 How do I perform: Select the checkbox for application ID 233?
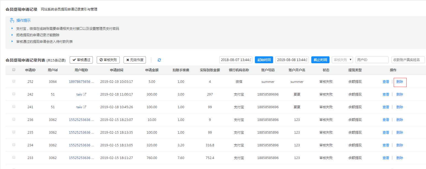point(14,158)
